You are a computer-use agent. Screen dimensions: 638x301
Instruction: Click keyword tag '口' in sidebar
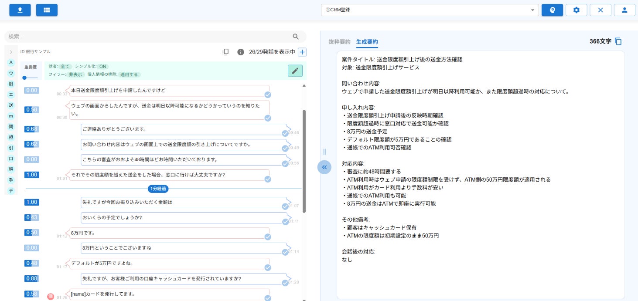(x=11, y=159)
